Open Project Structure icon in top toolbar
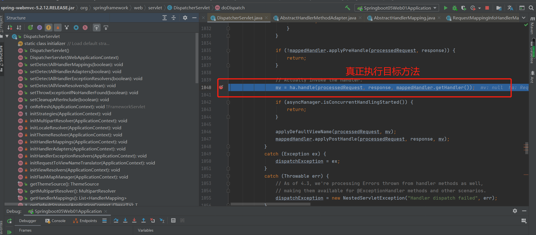Image resolution: width=536 pixels, height=235 pixels. click(x=499, y=8)
